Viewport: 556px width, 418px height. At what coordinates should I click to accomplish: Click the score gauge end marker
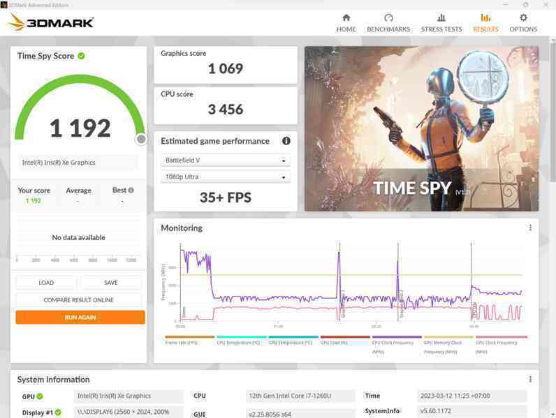click(141, 139)
